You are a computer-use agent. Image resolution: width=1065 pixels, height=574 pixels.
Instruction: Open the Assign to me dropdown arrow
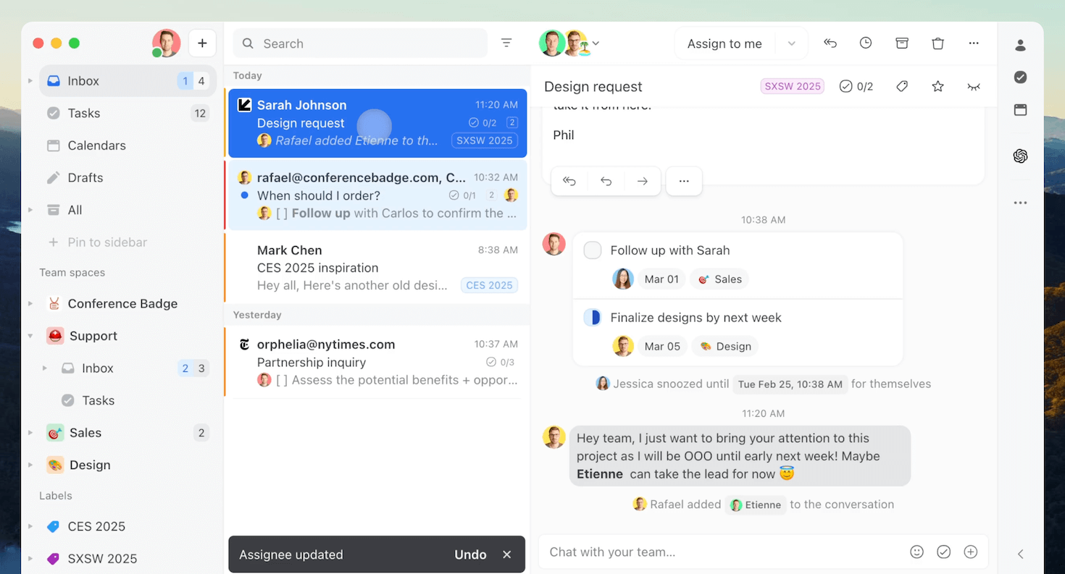[792, 43]
